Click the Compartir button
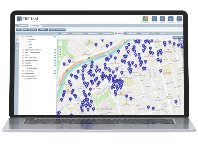198x148 pixels. (x=43, y=30)
